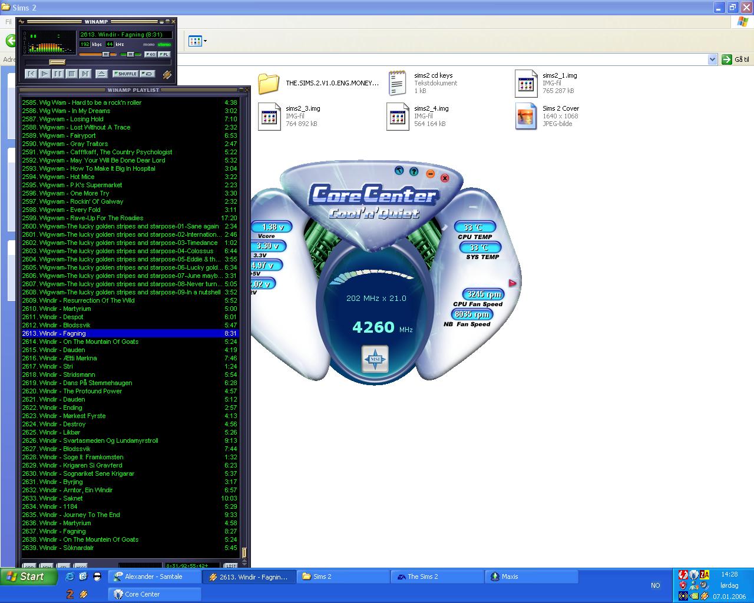Click Winamp quick launch icon on taskbar
This screenshot has width=754, height=603.
84,594
